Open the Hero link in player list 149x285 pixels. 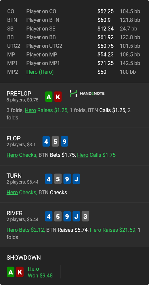point(32,72)
